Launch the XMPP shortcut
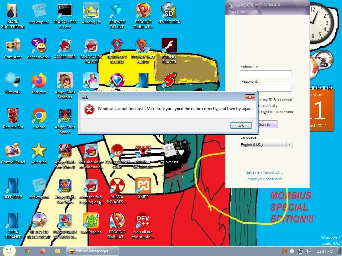Viewport: 342px width, 256px height. pos(143,189)
